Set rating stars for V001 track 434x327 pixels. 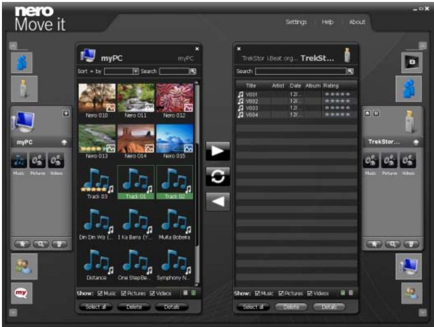[338, 94]
